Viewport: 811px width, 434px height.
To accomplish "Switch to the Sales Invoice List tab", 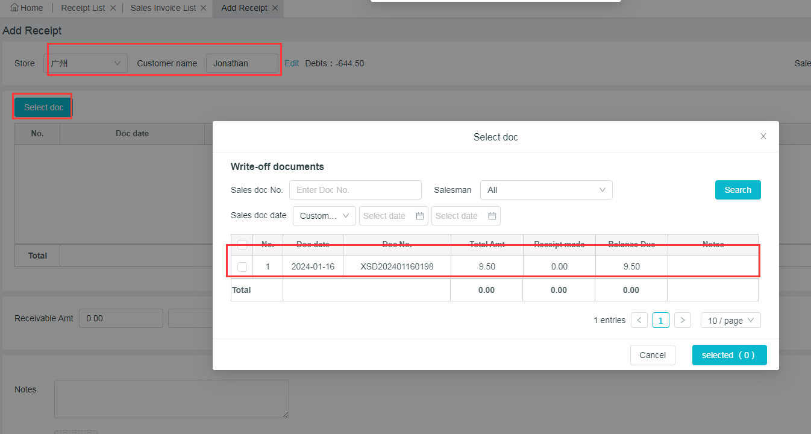I will (x=163, y=8).
